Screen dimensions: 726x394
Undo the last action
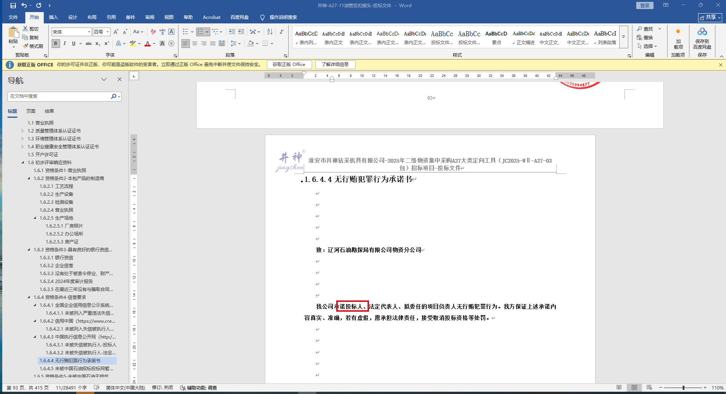coord(24,6)
